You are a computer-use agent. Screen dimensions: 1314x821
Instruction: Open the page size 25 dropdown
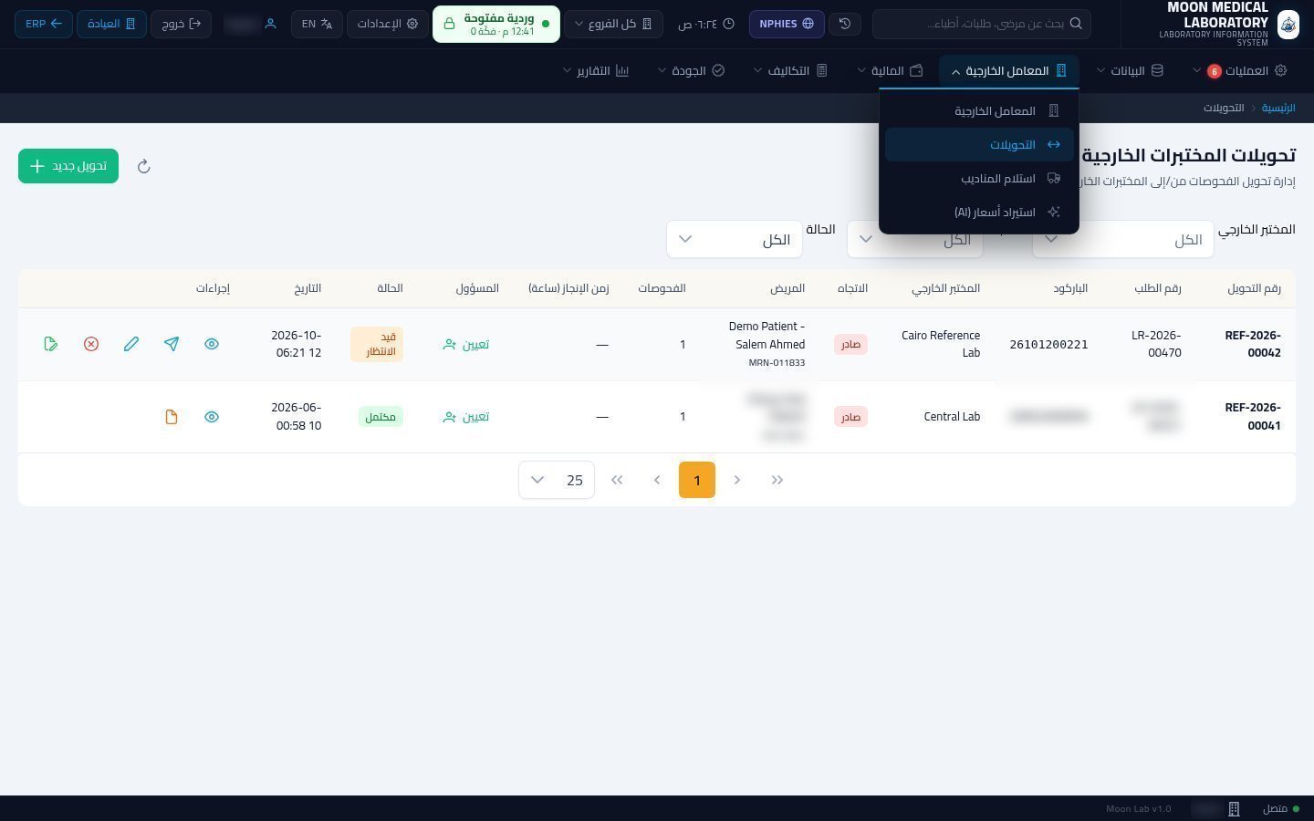557,480
